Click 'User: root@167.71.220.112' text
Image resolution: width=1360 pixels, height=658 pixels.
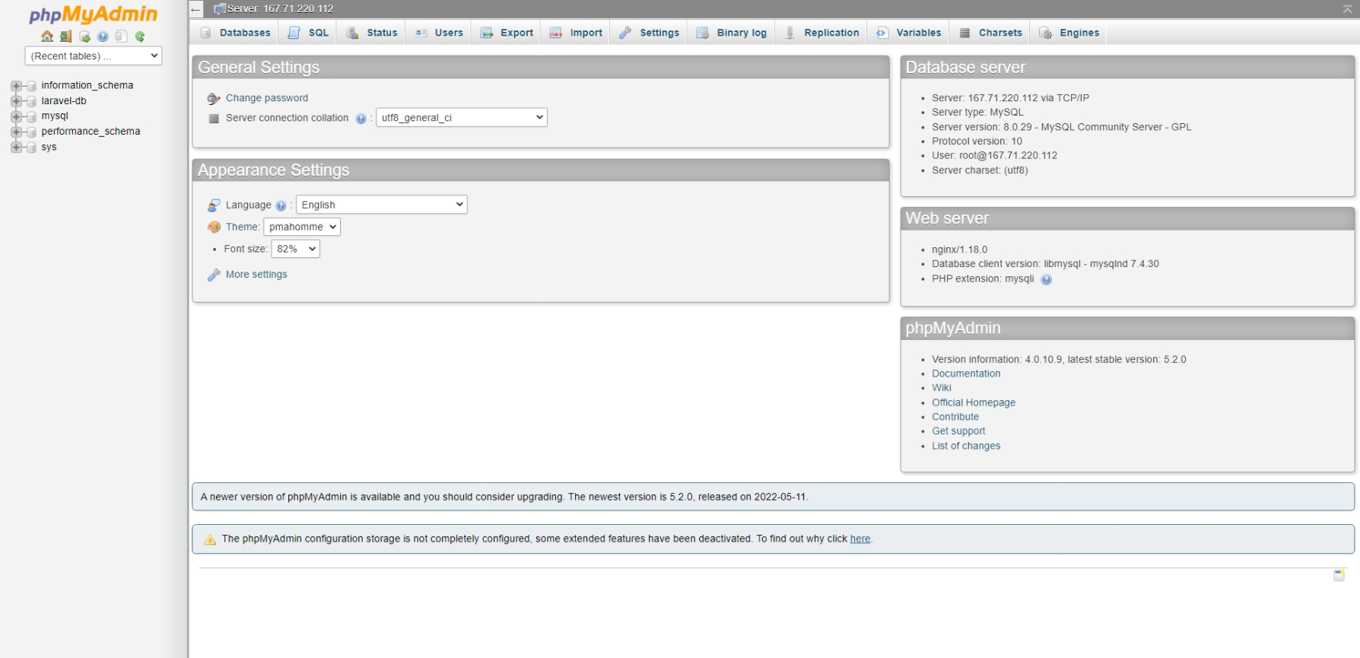(994, 155)
